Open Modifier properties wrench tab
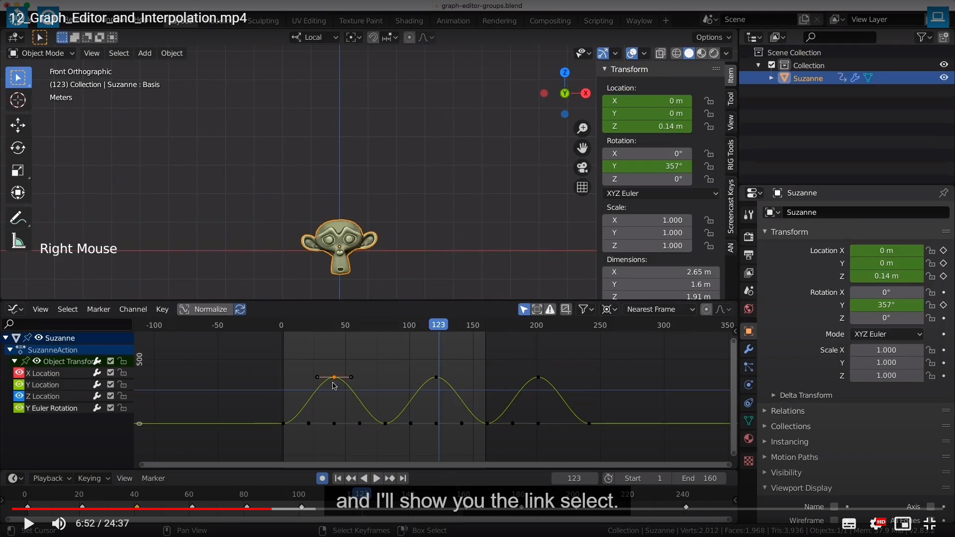Image resolution: width=955 pixels, height=537 pixels. pyautogui.click(x=748, y=349)
